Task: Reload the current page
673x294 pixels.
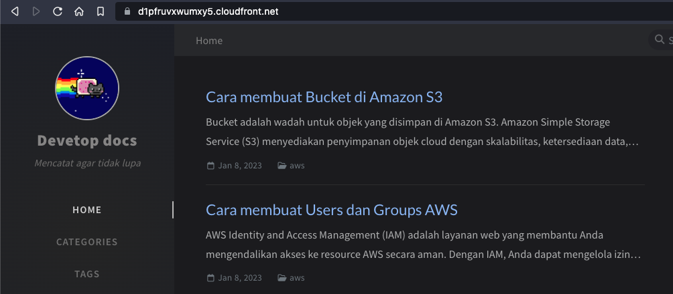Action: 58,11
